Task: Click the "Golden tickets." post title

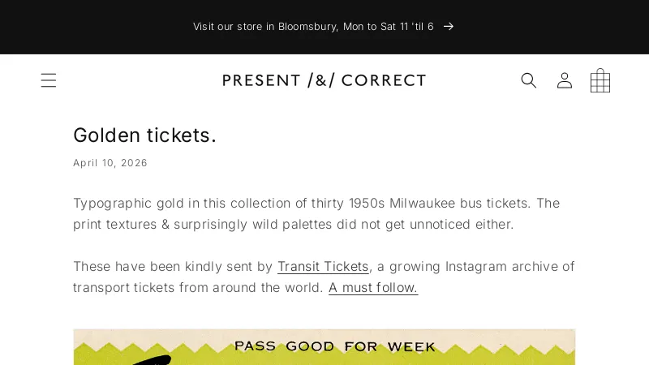Action: (144, 135)
